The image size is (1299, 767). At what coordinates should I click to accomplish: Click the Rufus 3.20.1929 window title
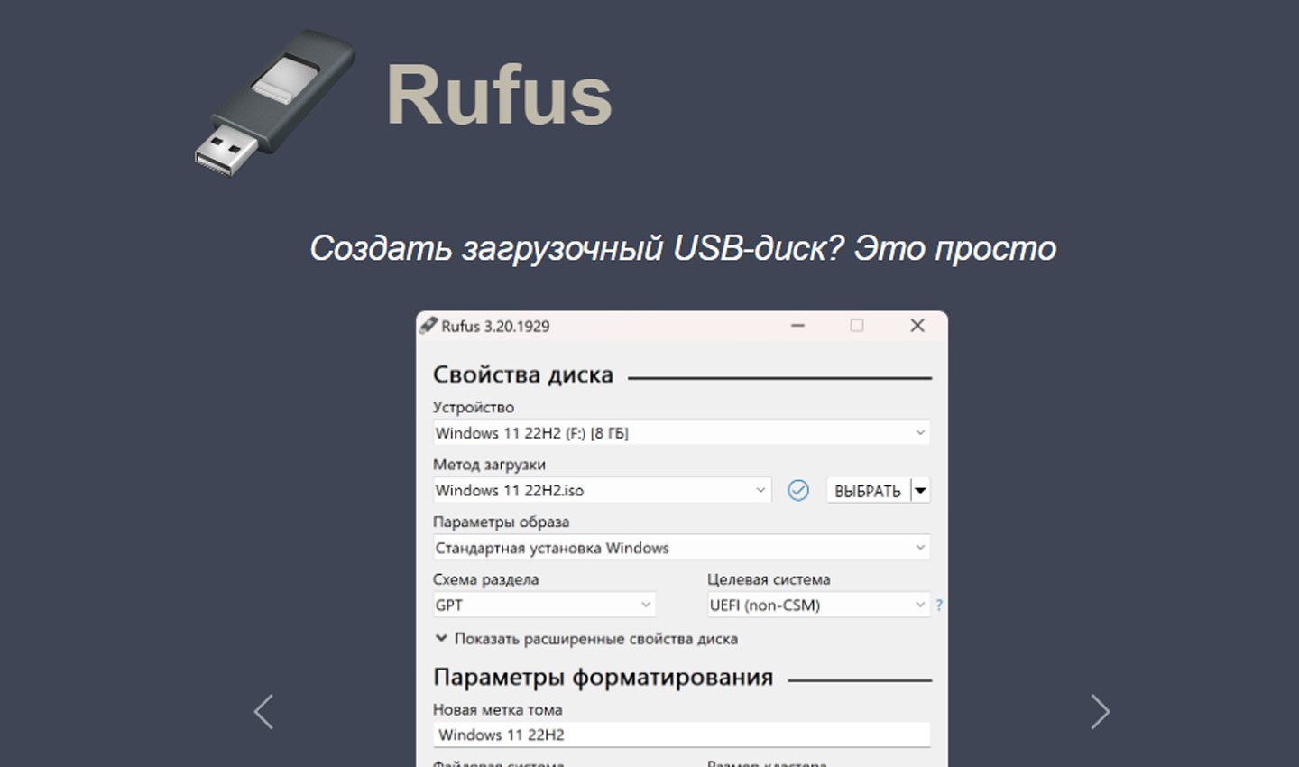pos(495,326)
